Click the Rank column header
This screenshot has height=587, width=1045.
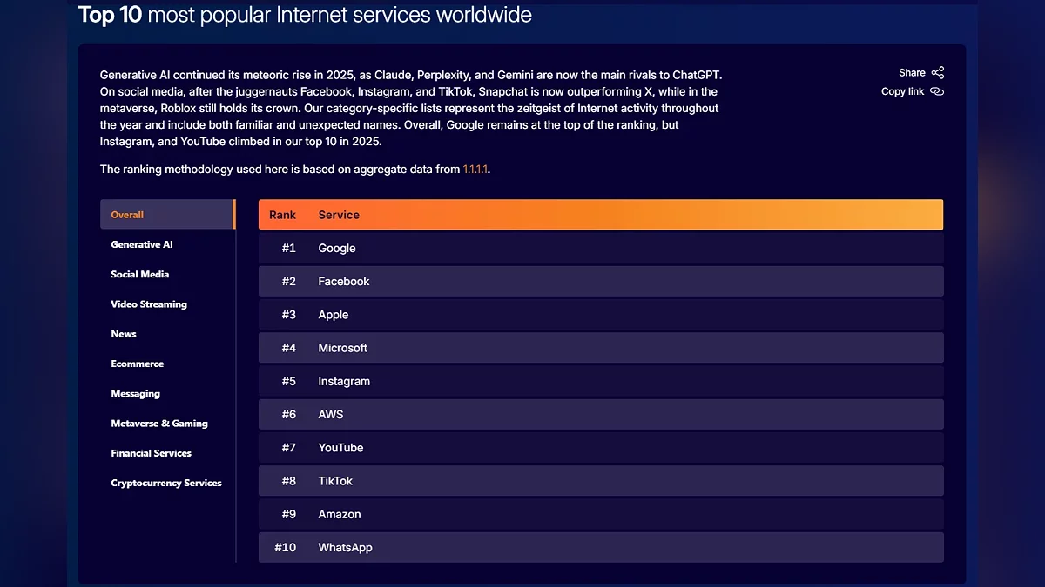pos(282,215)
